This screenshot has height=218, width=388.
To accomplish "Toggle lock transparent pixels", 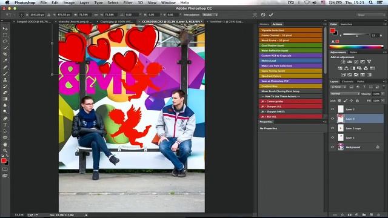I will [339, 101].
